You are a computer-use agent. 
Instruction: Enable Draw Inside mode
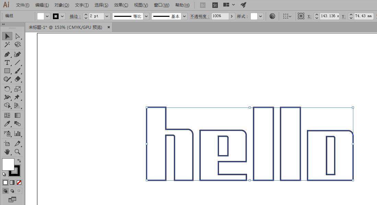click(x=19, y=191)
